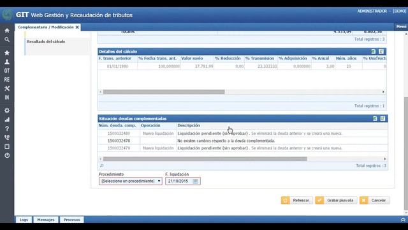
Task: Click the search icon below debts grid
Action: 102,165
